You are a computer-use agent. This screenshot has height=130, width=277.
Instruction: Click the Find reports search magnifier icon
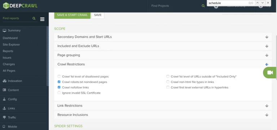pyautogui.click(x=34, y=18)
